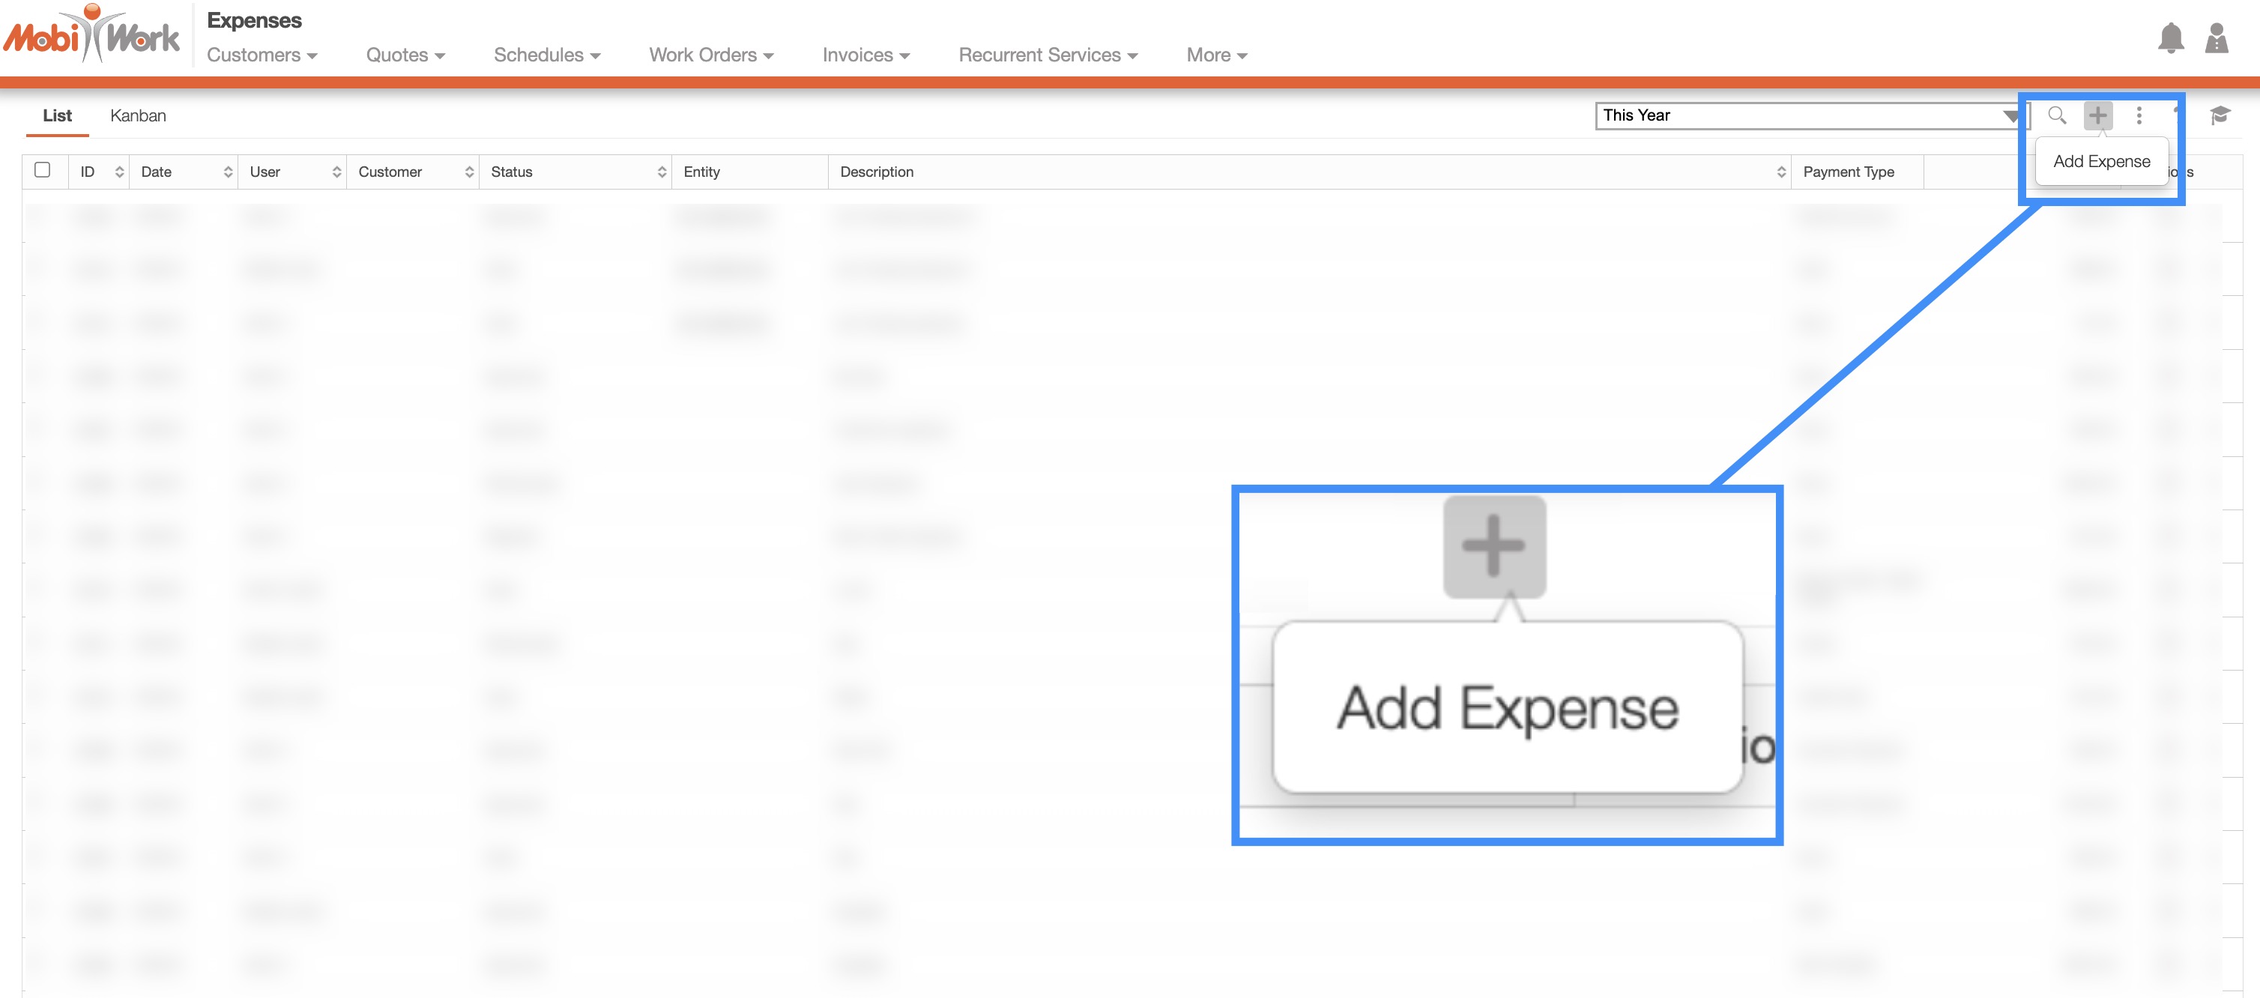This screenshot has height=998, width=2260.
Task: Expand the Customers menu dropdown
Action: pyautogui.click(x=262, y=55)
